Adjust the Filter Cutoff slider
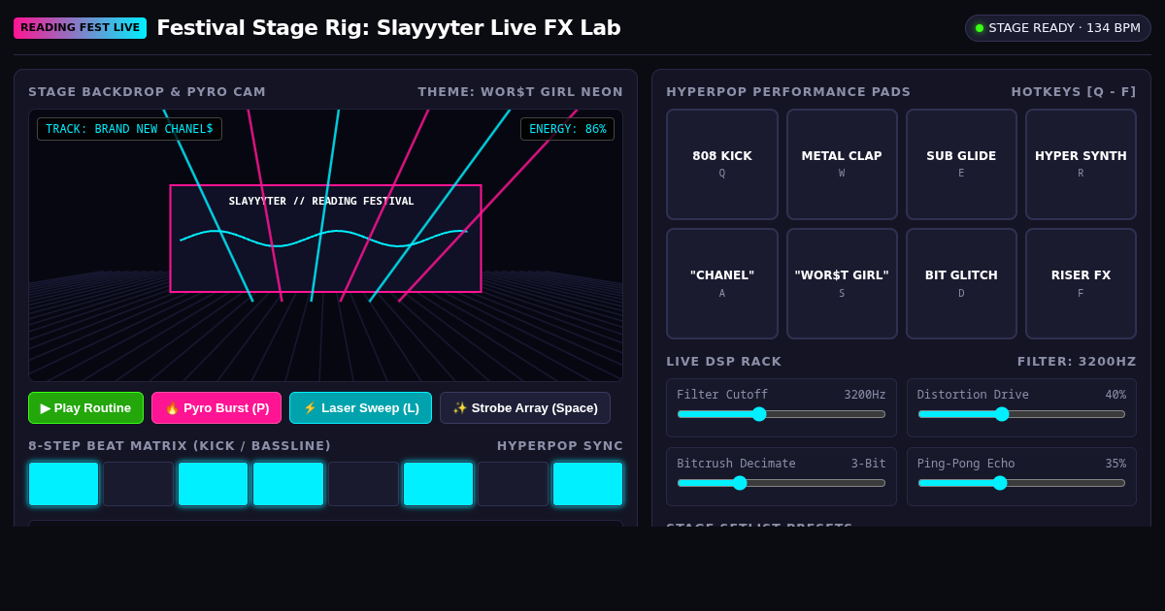Viewport: 1165px width, 611px height. pos(782,414)
